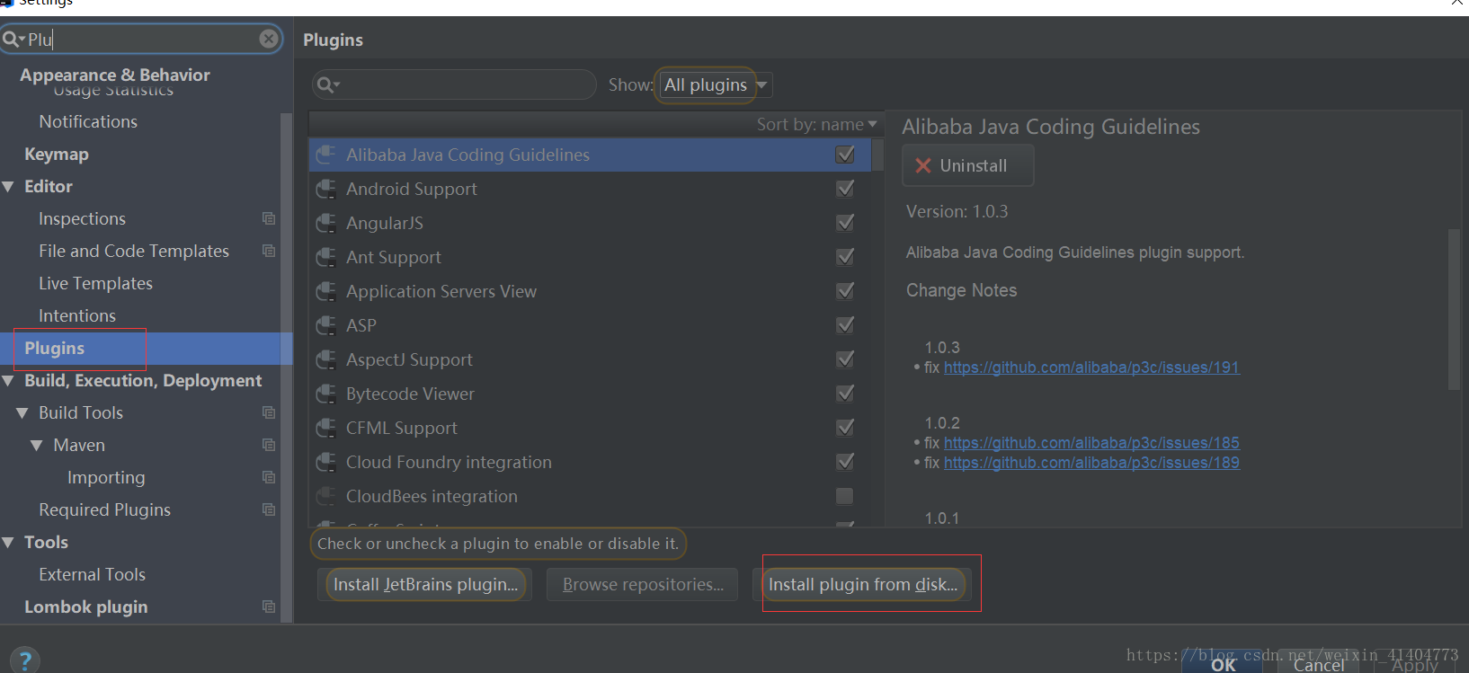Screen dimensions: 1469x673
Task: Click the Android Support plugin icon
Action: (326, 189)
